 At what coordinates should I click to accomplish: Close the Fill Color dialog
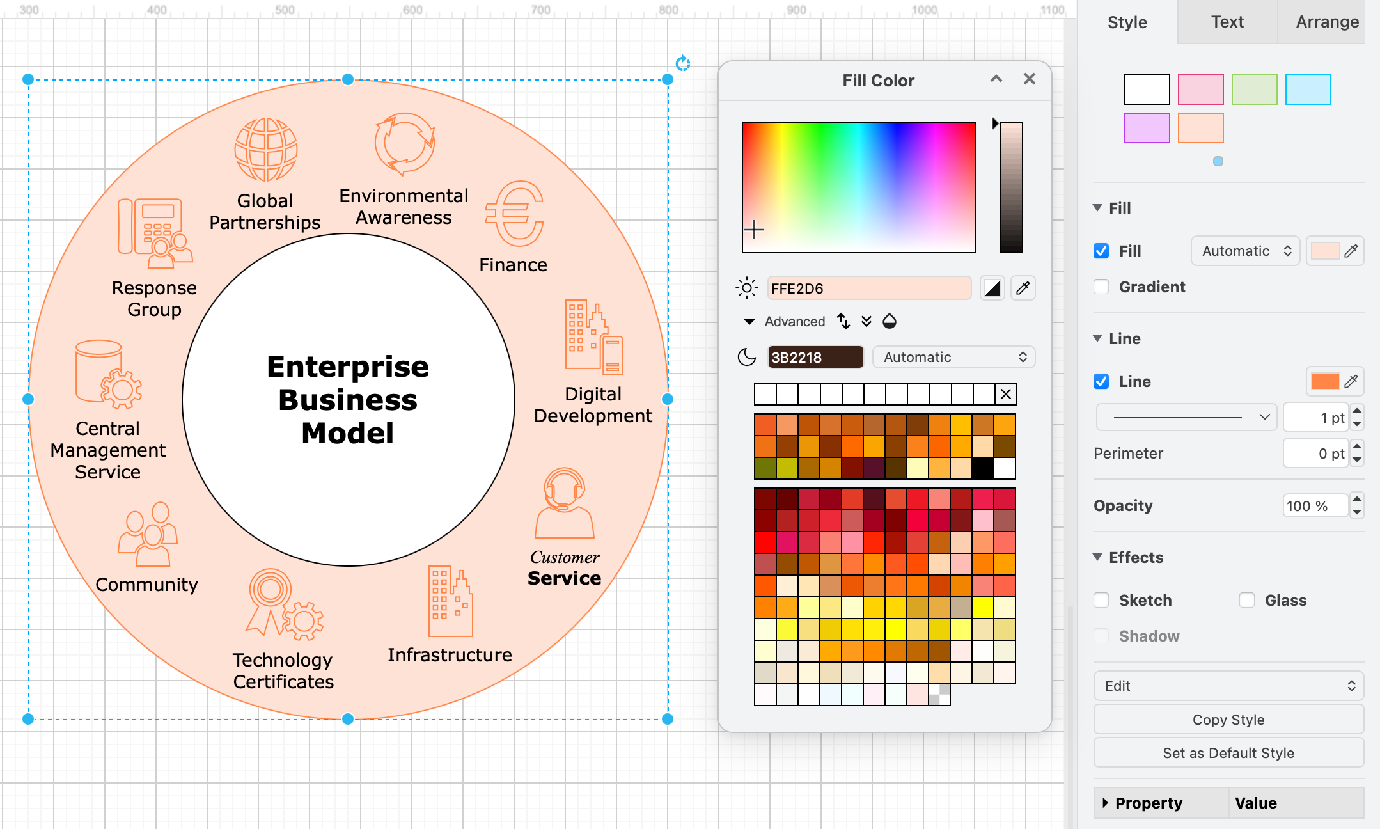[x=1029, y=79]
